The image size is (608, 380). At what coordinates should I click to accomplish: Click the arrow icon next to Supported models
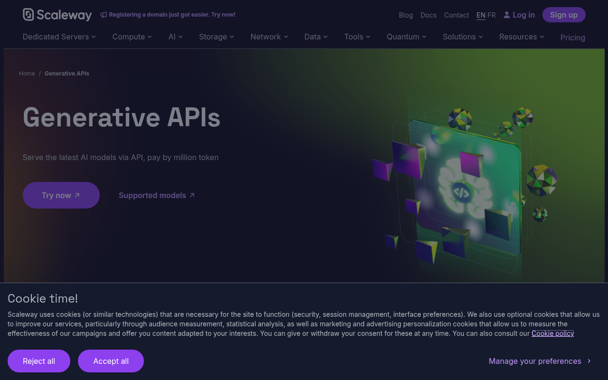[192, 195]
